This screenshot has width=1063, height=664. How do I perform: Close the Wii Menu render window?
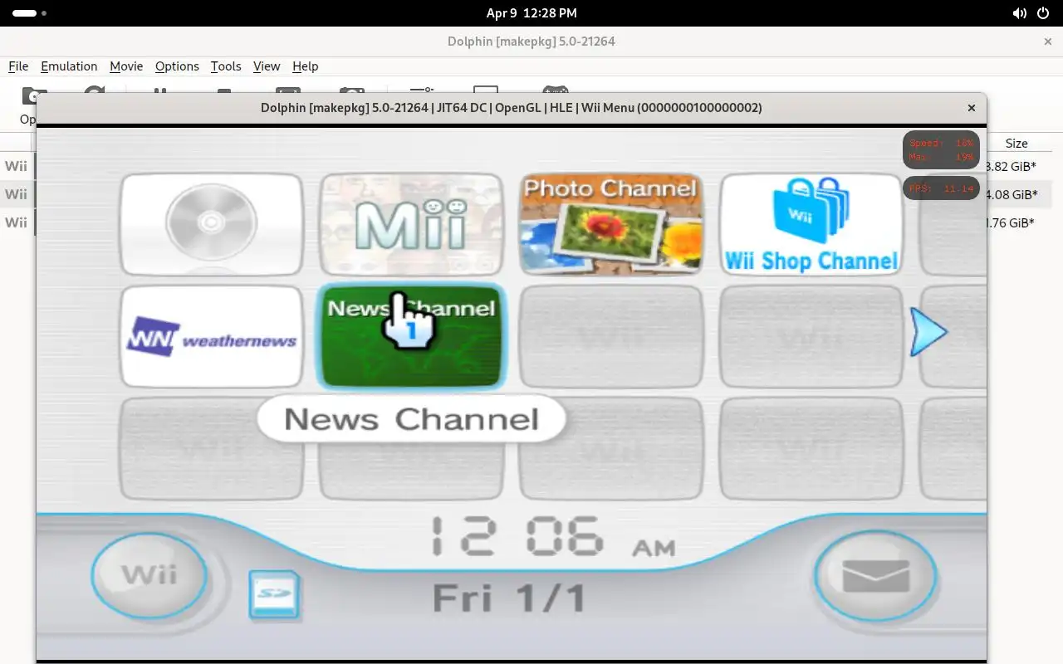point(971,108)
